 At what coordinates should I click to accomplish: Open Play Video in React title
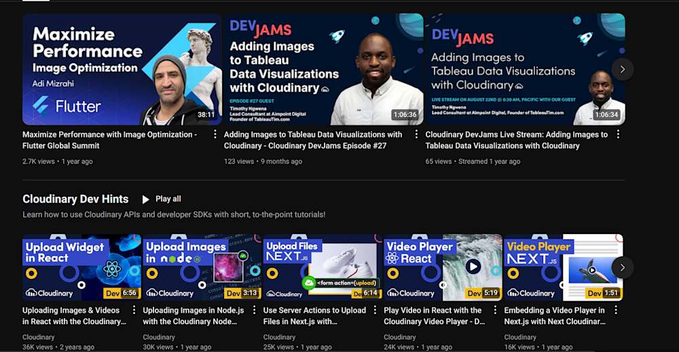pyautogui.click(x=435, y=315)
